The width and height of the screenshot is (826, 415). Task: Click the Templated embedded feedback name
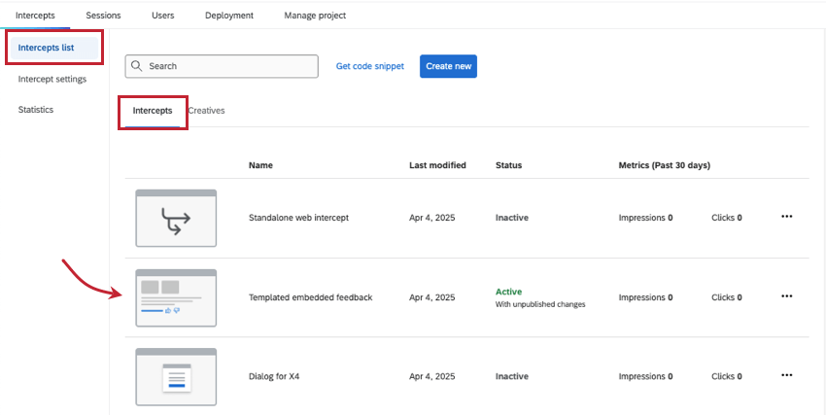coord(310,297)
